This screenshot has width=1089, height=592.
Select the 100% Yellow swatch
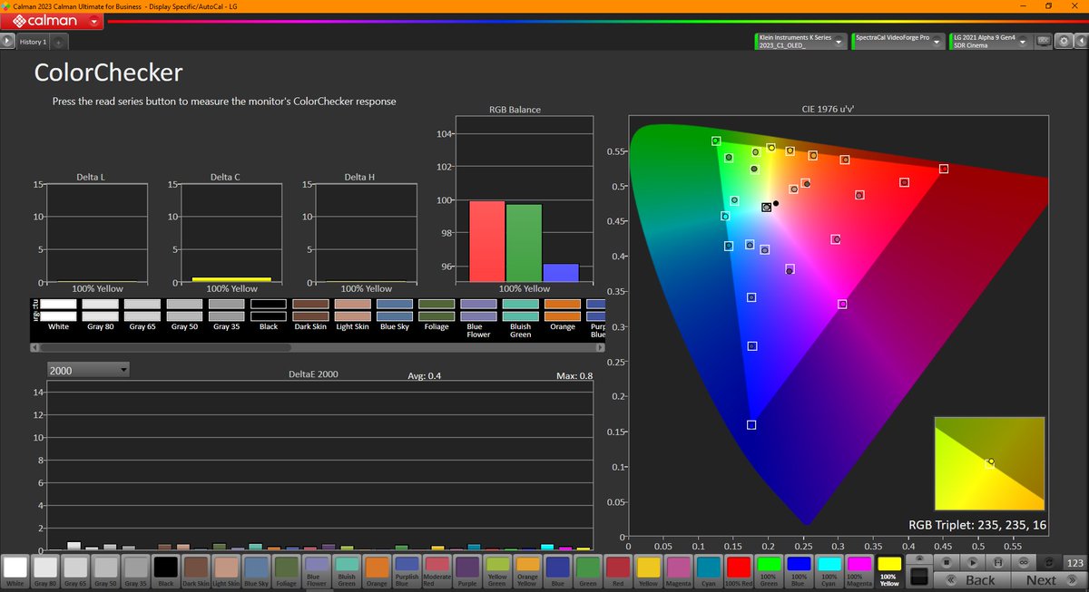[x=889, y=571]
